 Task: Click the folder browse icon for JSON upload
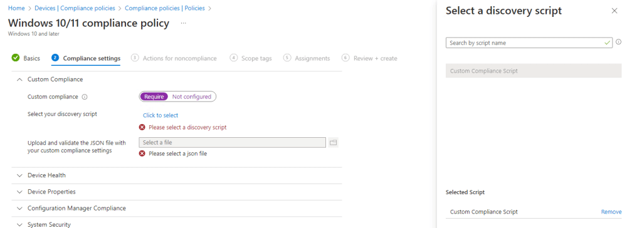(333, 143)
